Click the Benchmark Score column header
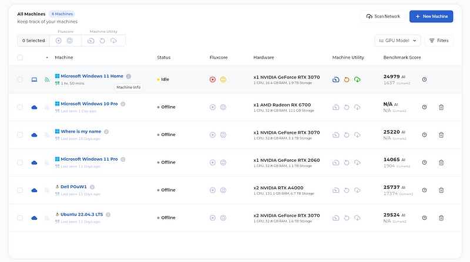The width and height of the screenshot is (470, 262). pos(402,57)
